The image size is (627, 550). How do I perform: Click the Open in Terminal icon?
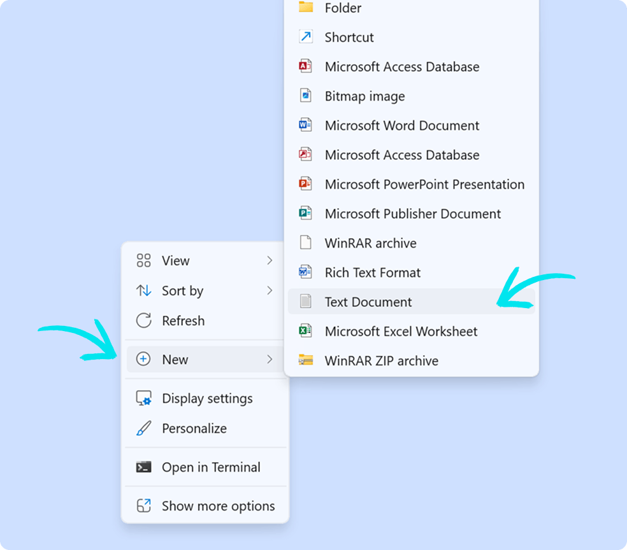point(143,467)
